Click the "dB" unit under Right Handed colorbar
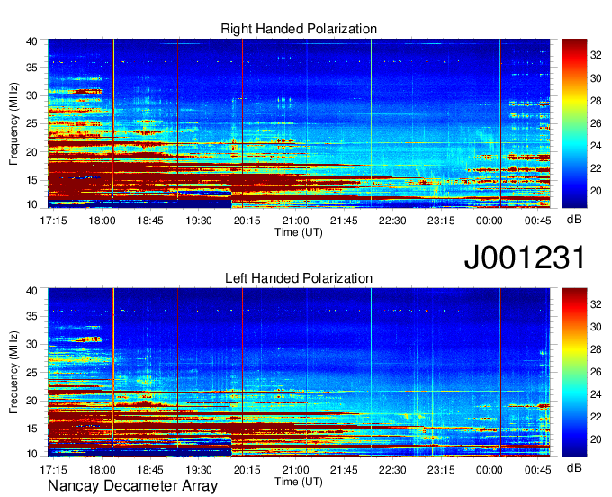 [574, 220]
